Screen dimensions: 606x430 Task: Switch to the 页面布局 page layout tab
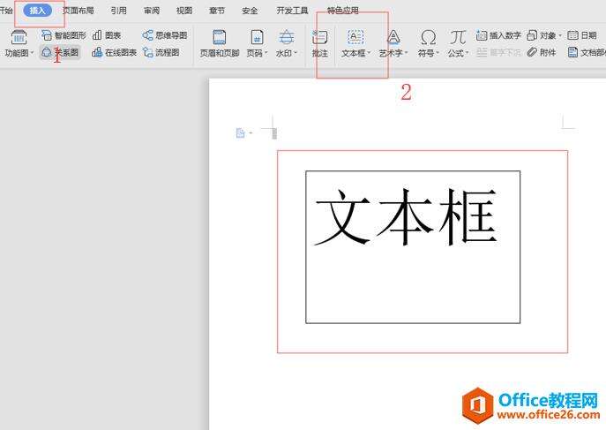pos(78,11)
